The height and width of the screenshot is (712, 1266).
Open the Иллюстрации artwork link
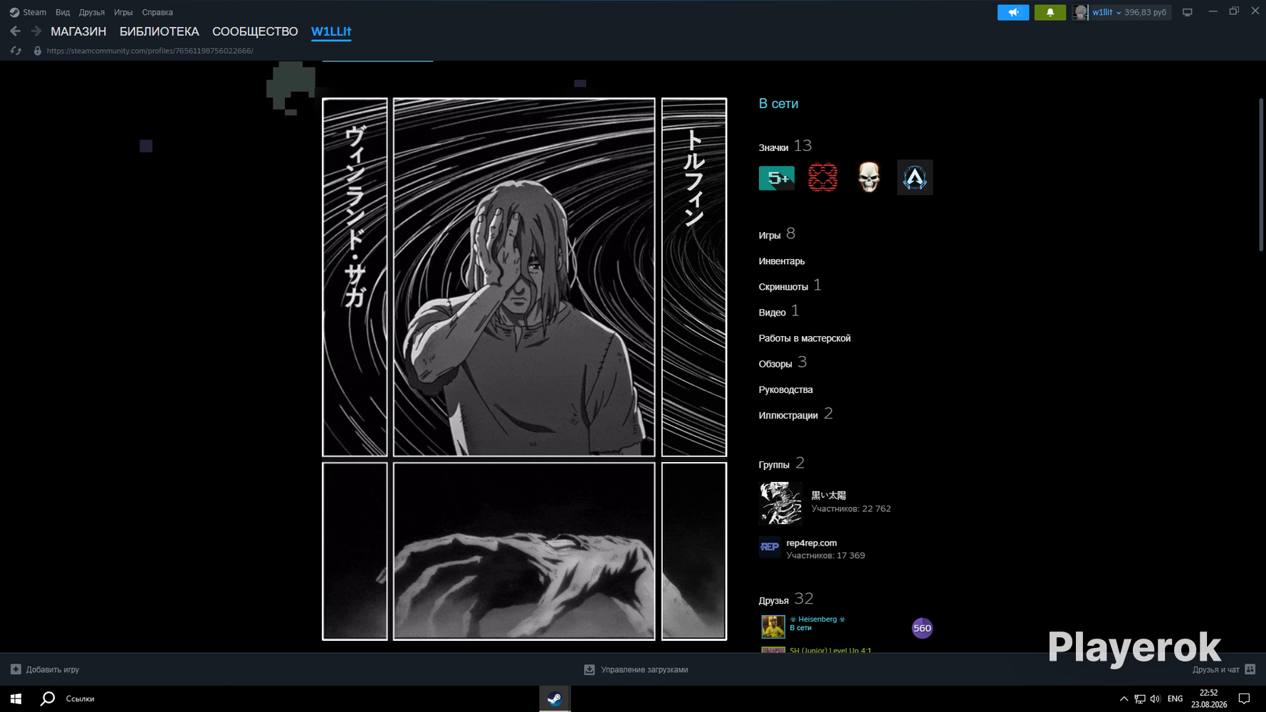tap(795, 414)
